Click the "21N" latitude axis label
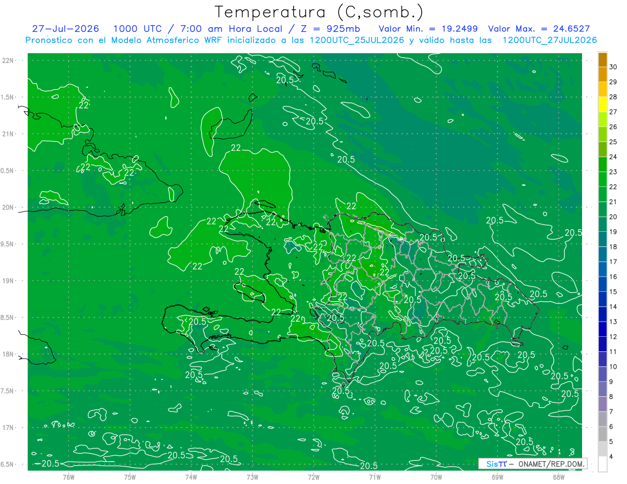The width and height of the screenshot is (627, 484). 9,134
